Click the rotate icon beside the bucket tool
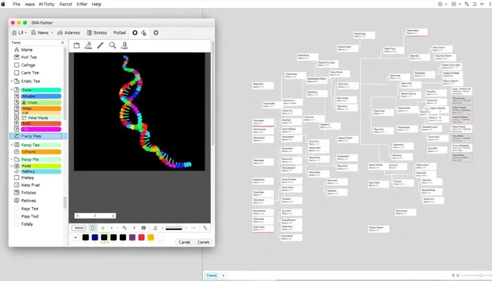492x281 pixels. pyautogui.click(x=103, y=228)
